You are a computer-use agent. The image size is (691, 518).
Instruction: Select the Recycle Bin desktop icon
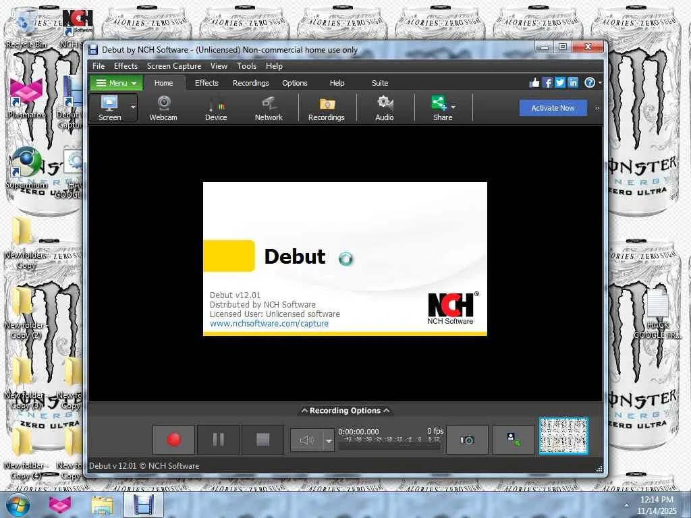coord(26,28)
